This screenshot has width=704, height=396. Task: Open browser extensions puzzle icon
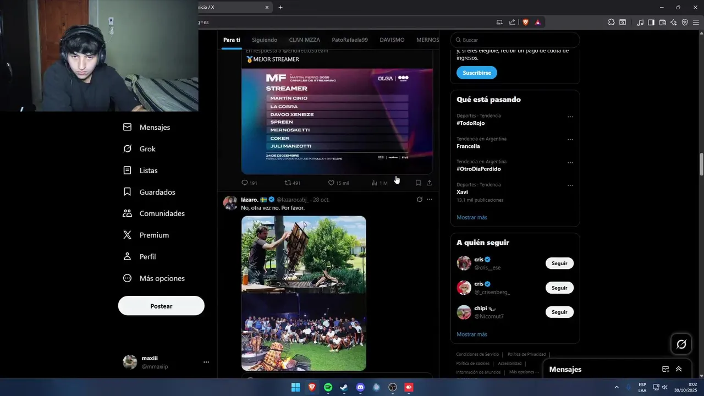pyautogui.click(x=611, y=23)
